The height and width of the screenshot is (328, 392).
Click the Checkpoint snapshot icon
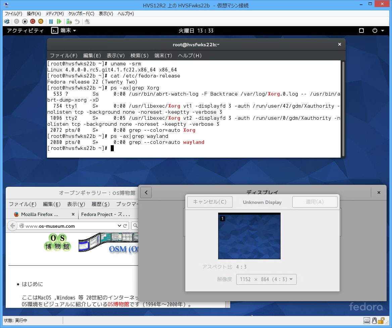(x=69, y=21)
